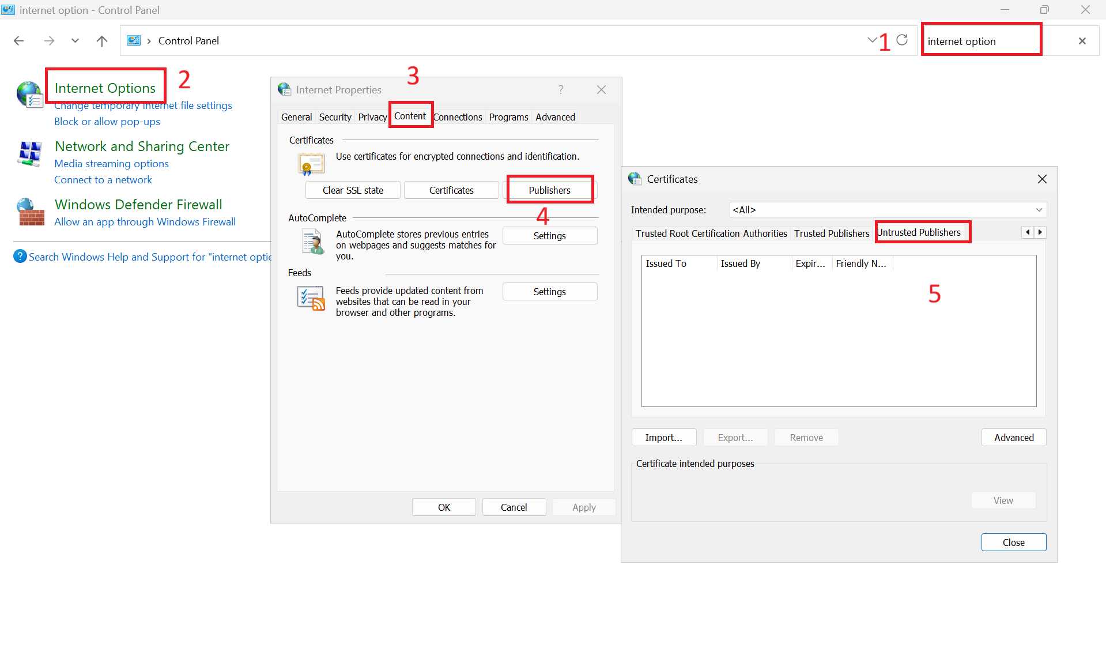
Task: Click 'Connect to a network' link
Action: pos(103,180)
